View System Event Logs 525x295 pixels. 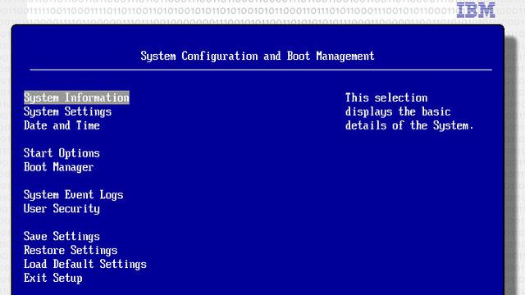point(73,195)
